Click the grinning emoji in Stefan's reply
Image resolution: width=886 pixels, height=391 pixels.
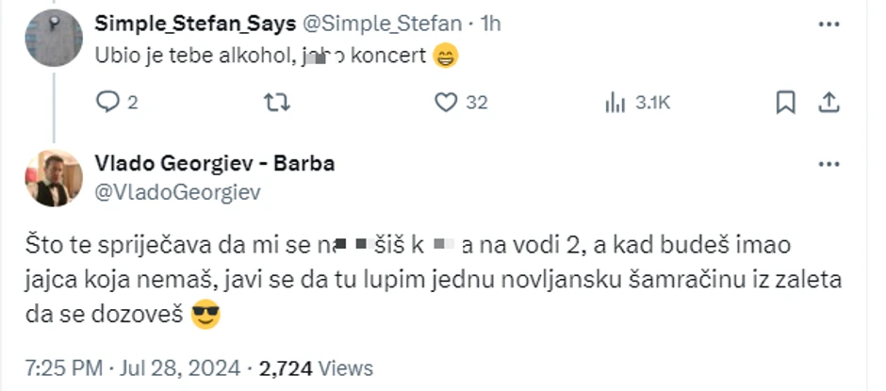446,56
